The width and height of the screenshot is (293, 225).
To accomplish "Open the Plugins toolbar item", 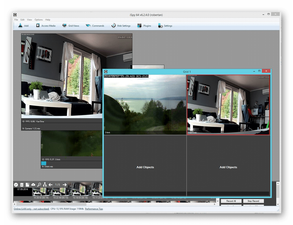I will pyautogui.click(x=144, y=26).
